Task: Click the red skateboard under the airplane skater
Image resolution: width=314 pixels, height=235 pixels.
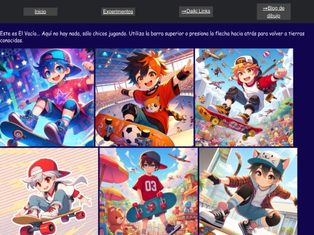Action: coord(229,123)
